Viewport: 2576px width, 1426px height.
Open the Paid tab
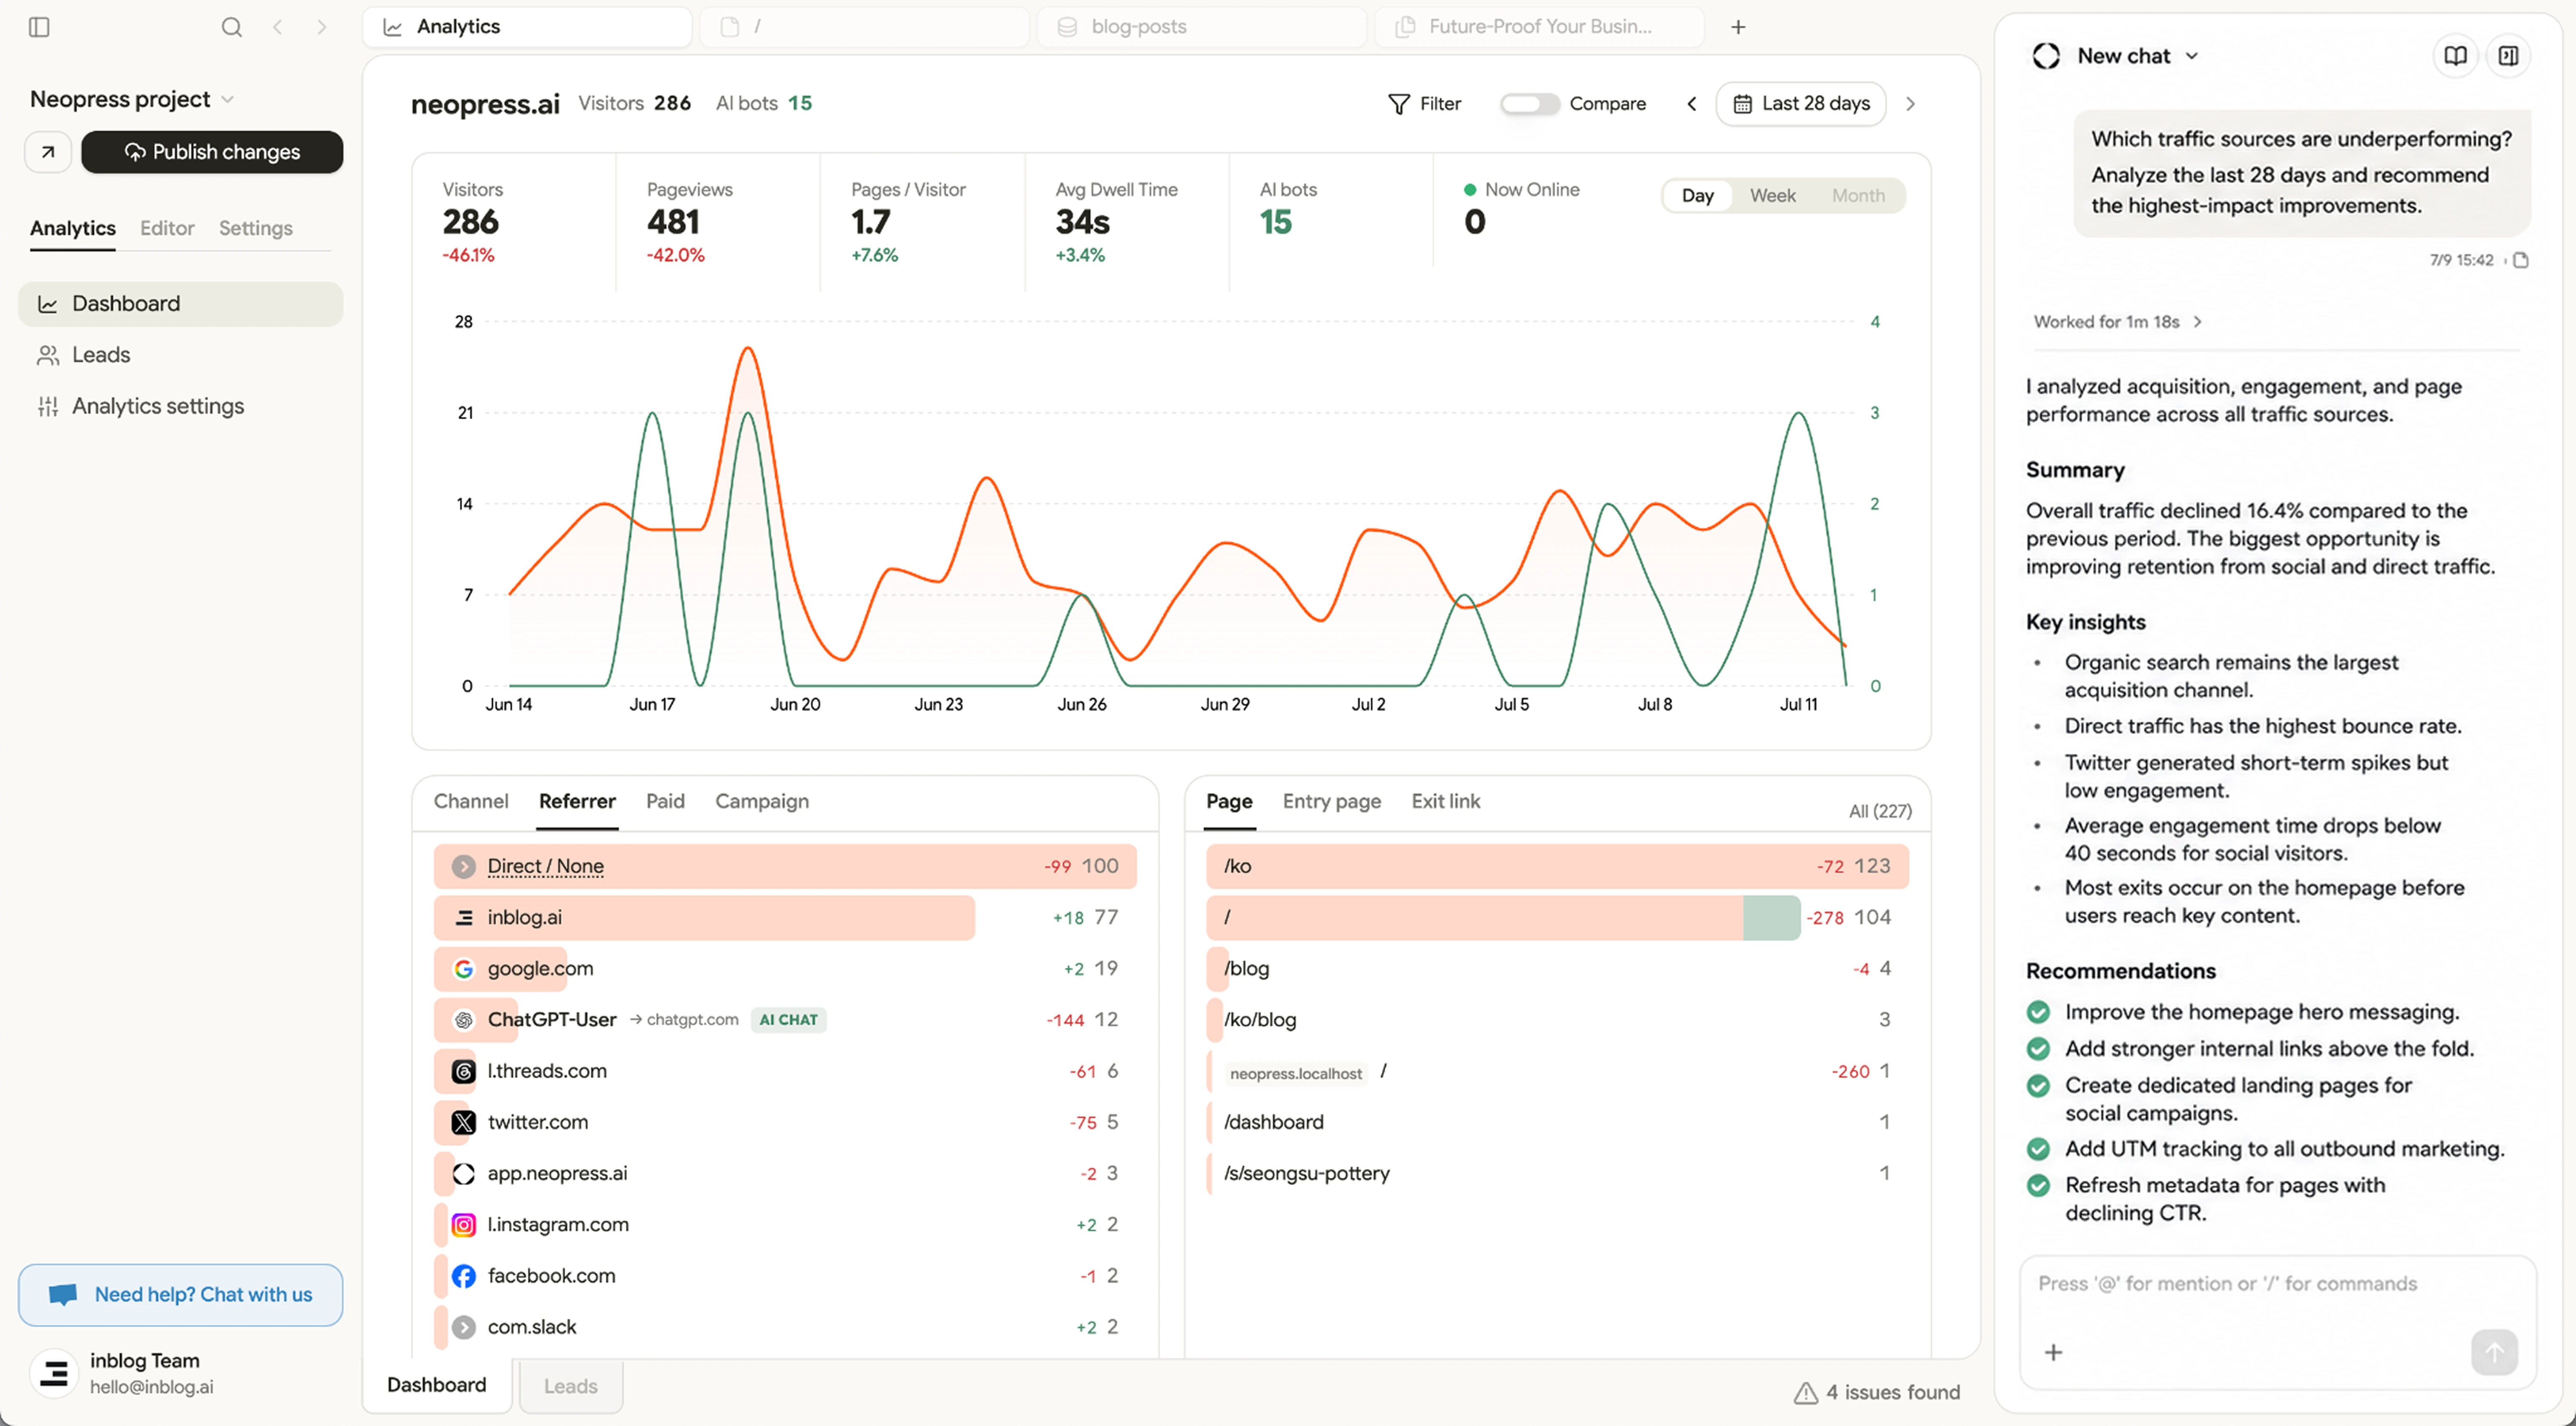click(665, 801)
